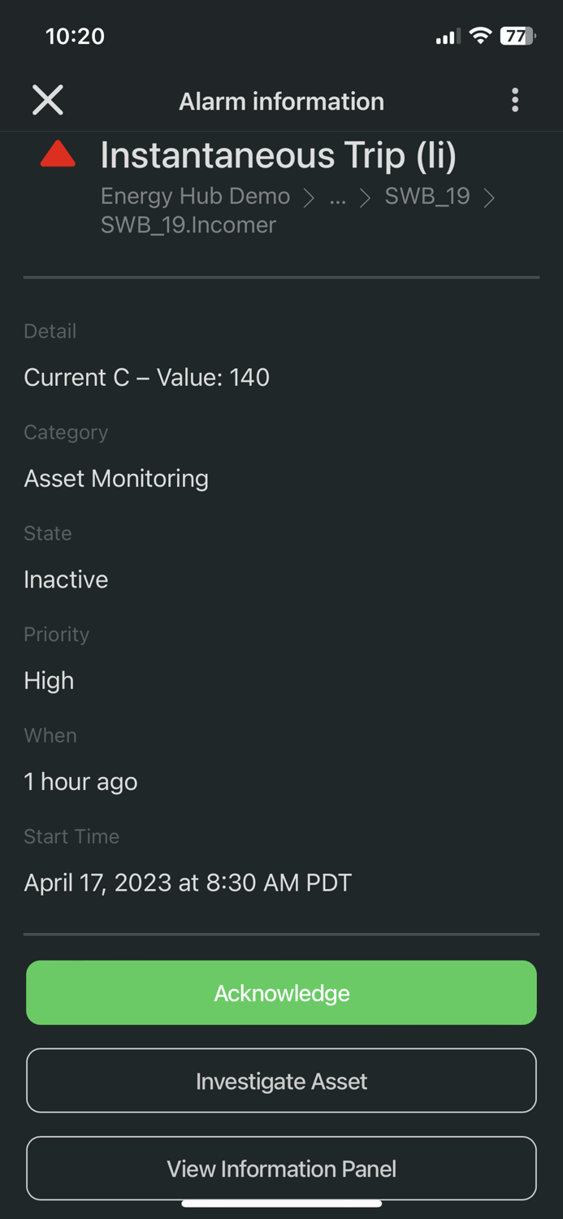
Task: Select the Current C value detail text
Action: [147, 377]
